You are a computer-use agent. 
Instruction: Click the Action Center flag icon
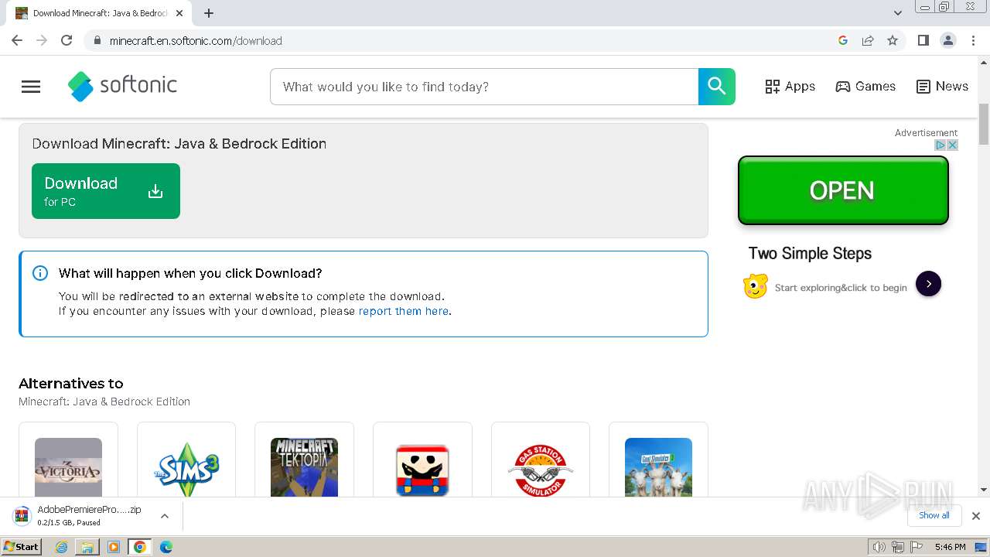pos(917,547)
